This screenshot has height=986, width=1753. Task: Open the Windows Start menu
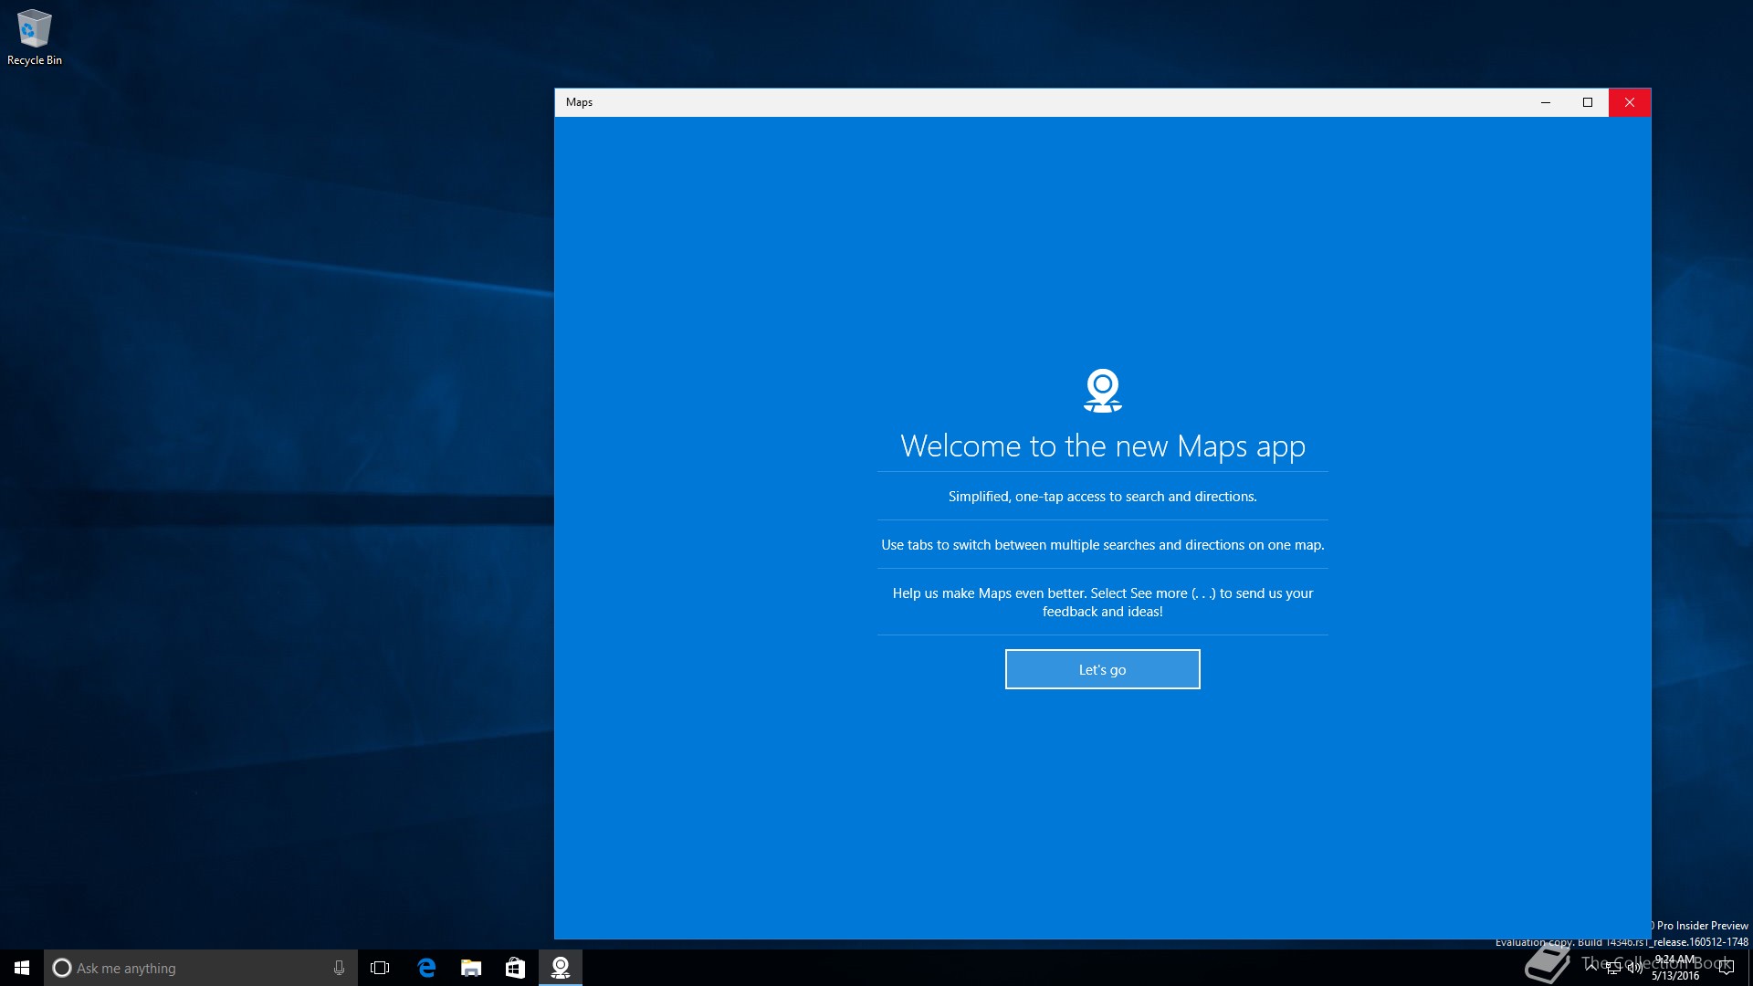coord(22,968)
